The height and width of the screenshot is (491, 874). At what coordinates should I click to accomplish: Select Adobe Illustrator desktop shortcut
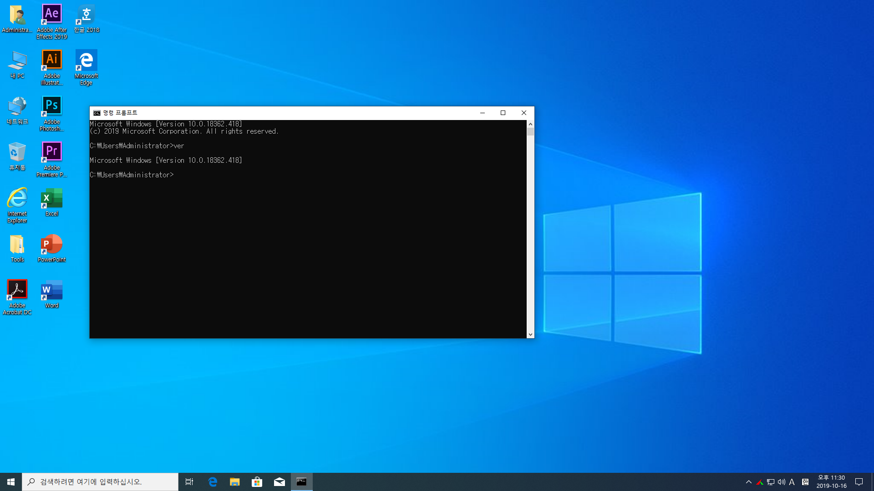pos(51,67)
